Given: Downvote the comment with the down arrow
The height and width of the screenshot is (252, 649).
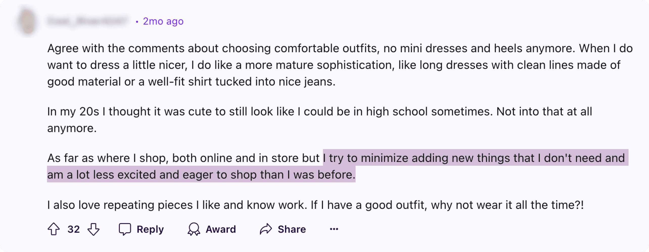Looking at the screenshot, I should pyautogui.click(x=94, y=229).
